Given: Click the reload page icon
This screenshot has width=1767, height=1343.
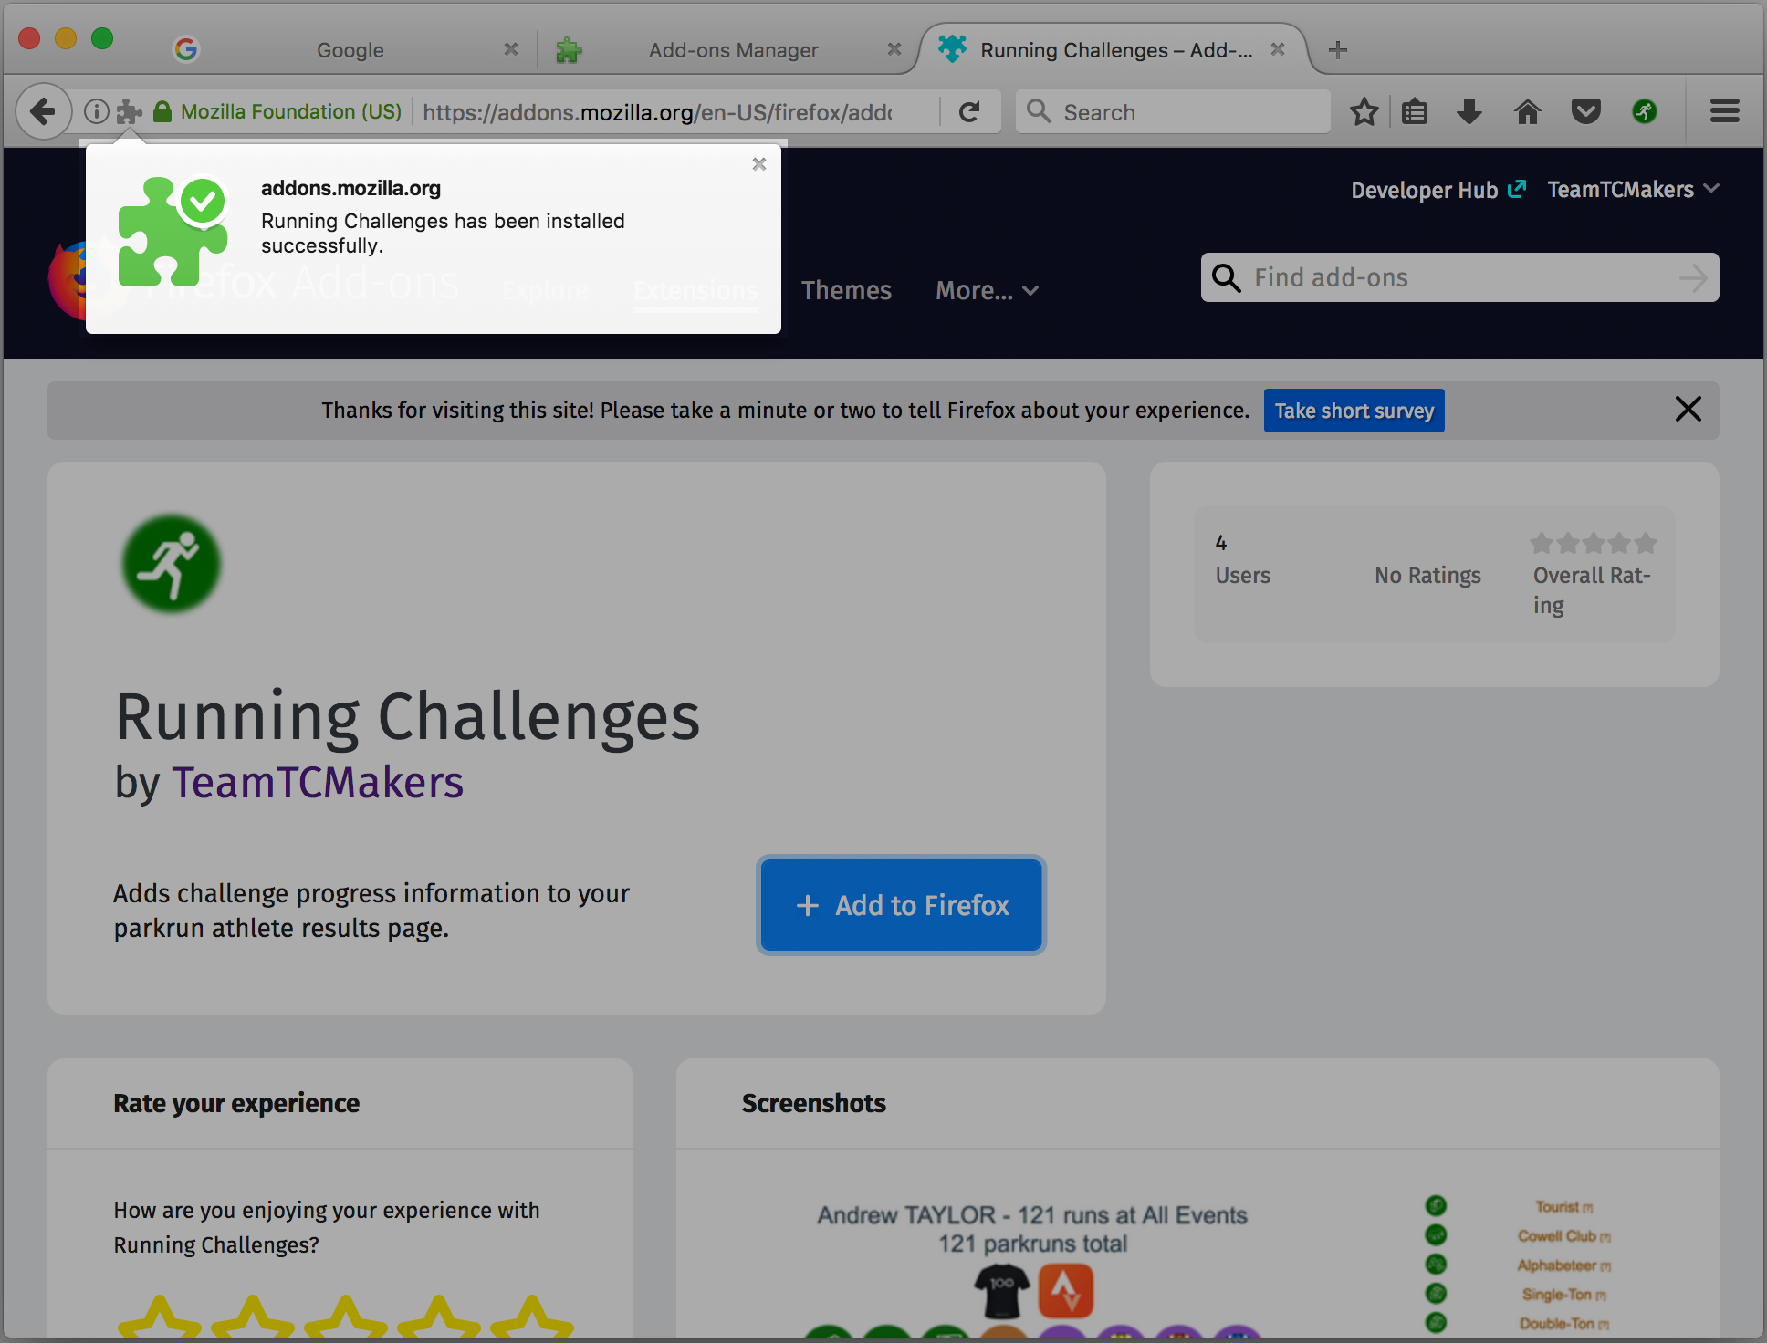Looking at the screenshot, I should (969, 112).
